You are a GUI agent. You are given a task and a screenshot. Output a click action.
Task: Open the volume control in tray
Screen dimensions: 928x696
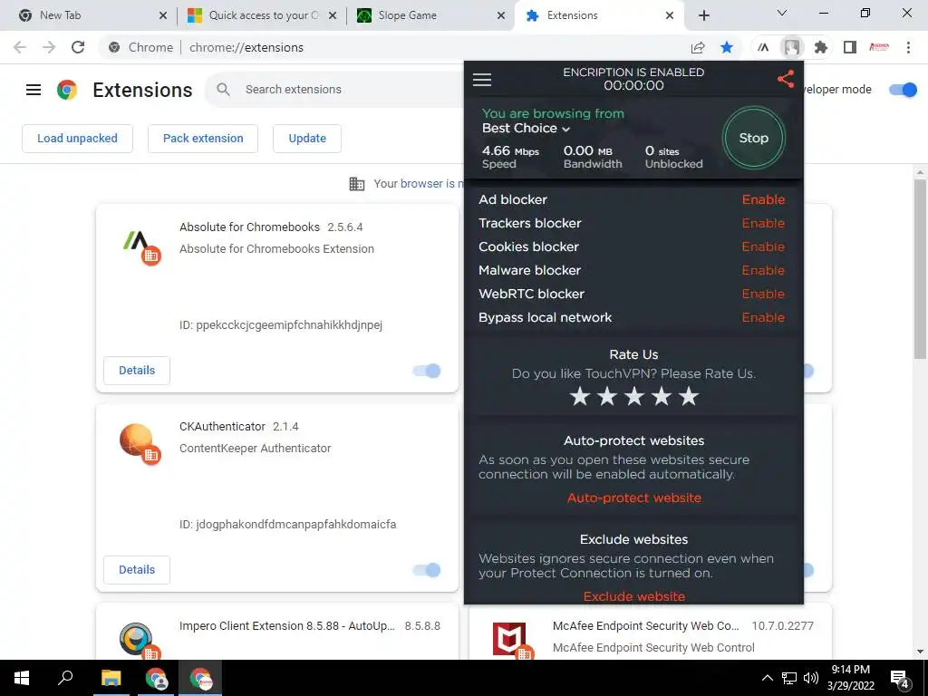coord(811,678)
